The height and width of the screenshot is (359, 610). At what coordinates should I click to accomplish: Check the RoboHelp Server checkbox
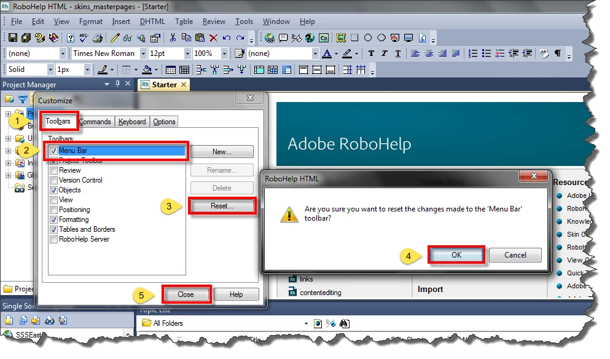[x=53, y=239]
